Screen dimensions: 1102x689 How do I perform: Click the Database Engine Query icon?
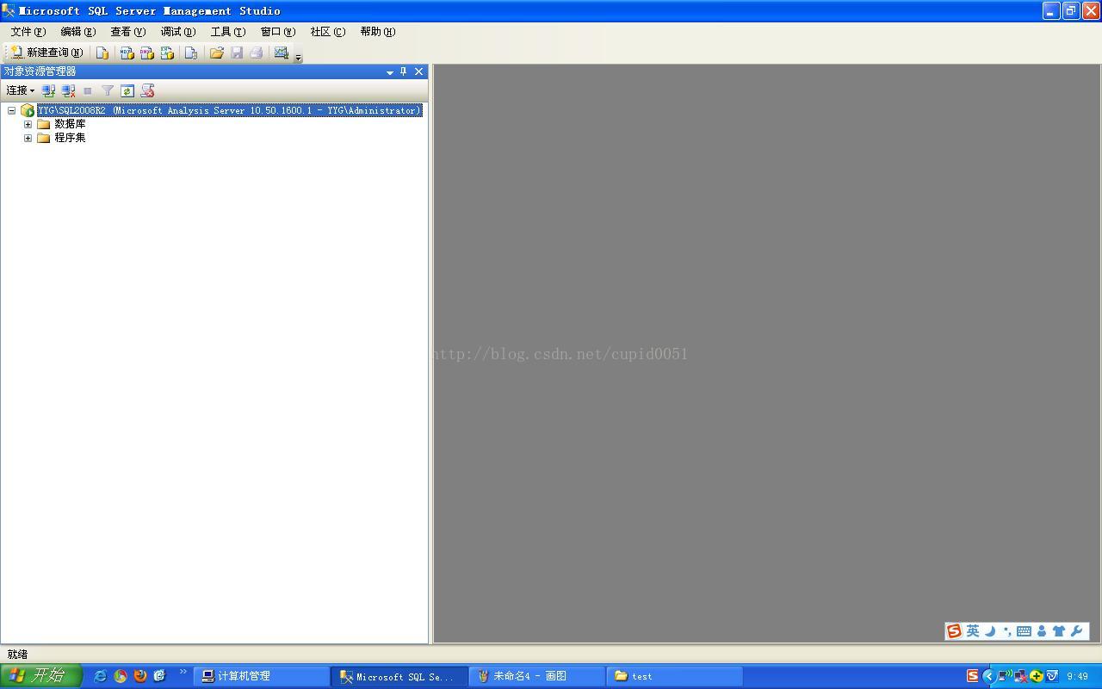pyautogui.click(x=102, y=53)
